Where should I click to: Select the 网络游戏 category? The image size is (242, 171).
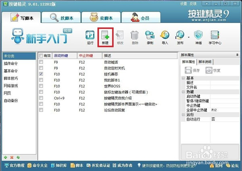click(11, 85)
